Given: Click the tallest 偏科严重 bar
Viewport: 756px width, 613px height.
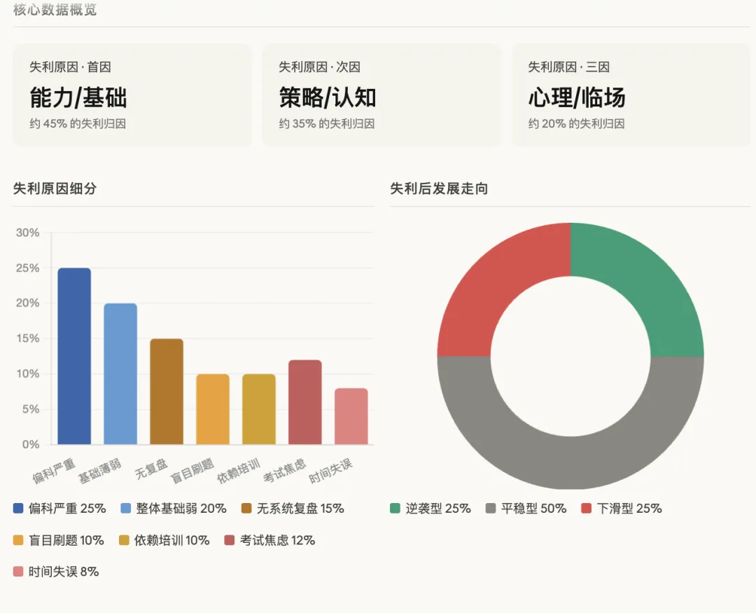Looking at the screenshot, I should tap(75, 357).
